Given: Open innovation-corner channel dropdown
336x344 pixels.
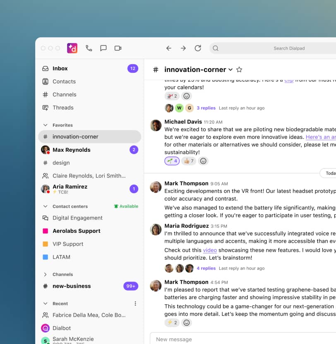Looking at the screenshot, I should 230,69.
